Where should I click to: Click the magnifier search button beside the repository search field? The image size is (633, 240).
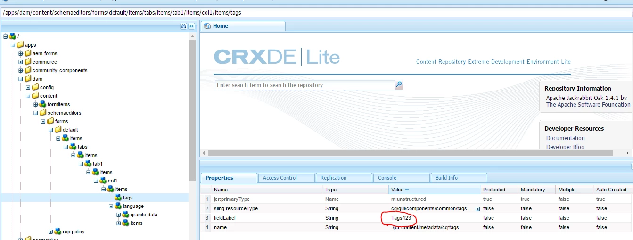(399, 85)
